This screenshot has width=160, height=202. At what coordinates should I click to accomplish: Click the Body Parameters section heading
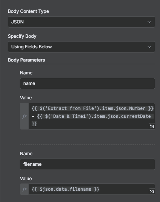coord(26,60)
